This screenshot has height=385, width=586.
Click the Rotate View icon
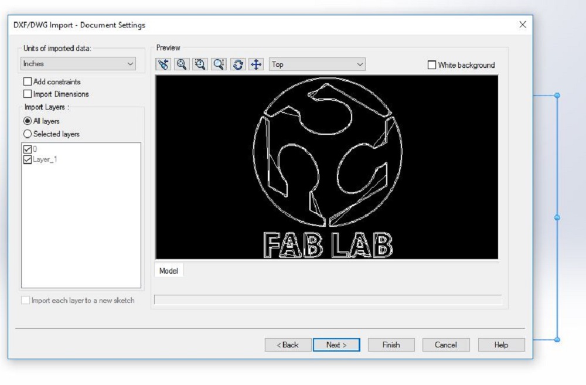pyautogui.click(x=238, y=64)
